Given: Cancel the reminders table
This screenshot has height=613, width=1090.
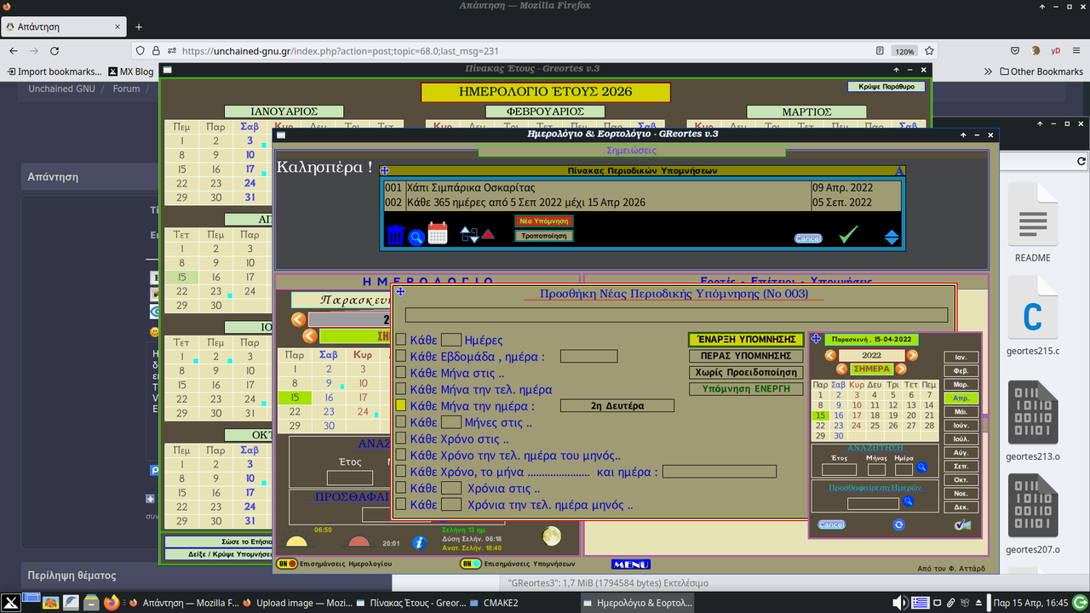Looking at the screenshot, I should (x=807, y=238).
